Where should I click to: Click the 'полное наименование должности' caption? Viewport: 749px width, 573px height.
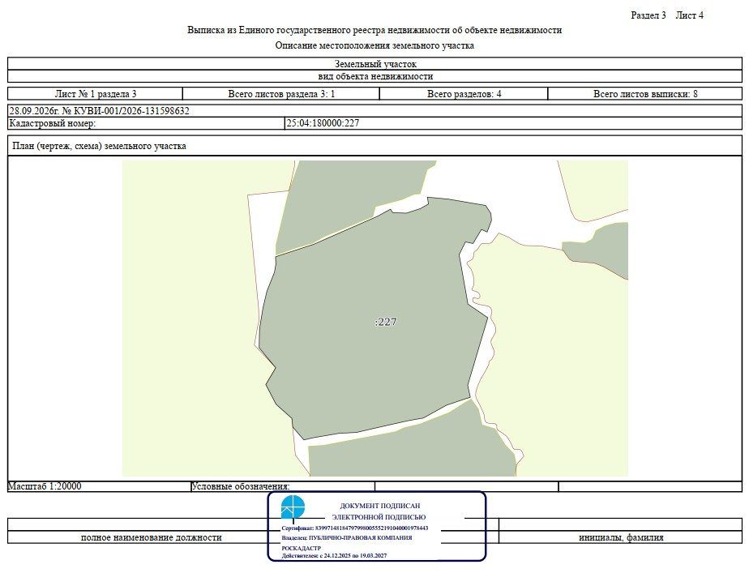click(152, 537)
